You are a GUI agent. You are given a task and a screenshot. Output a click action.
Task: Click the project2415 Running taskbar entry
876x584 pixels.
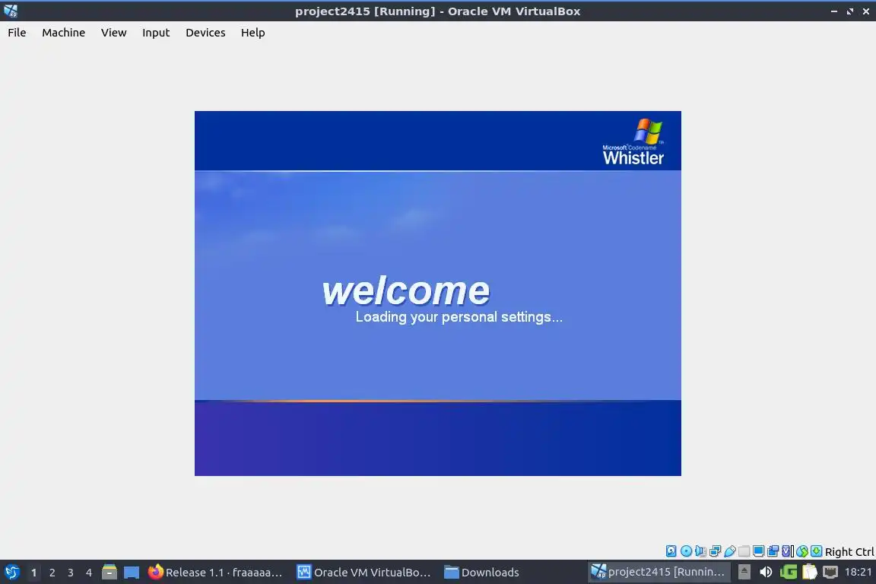pos(659,572)
